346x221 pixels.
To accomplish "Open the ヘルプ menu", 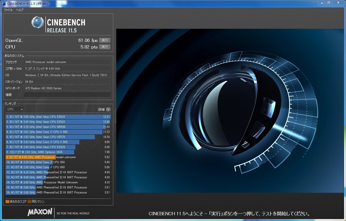I will [20, 10].
